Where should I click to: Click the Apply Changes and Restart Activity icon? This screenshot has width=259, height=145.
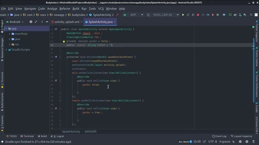pos(188,15)
